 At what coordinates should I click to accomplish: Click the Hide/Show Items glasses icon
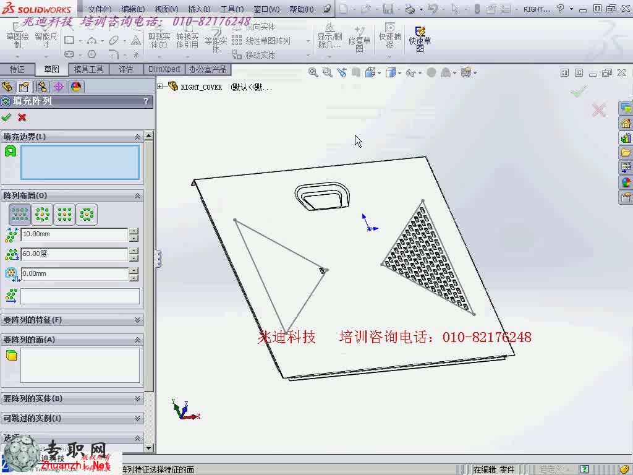pyautogui.click(x=411, y=73)
